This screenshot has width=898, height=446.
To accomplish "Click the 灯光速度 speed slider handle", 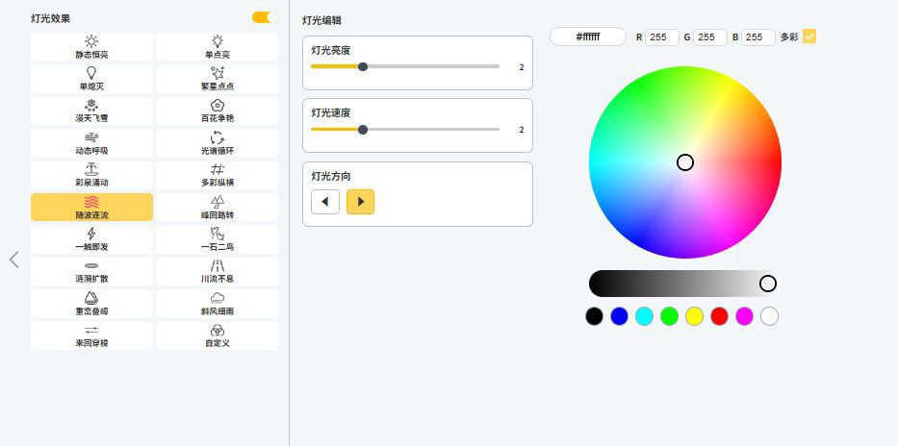I will point(363,130).
